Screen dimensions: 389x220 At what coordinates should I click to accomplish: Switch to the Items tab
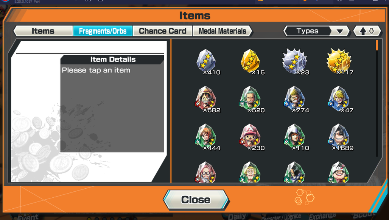pyautogui.click(x=43, y=31)
